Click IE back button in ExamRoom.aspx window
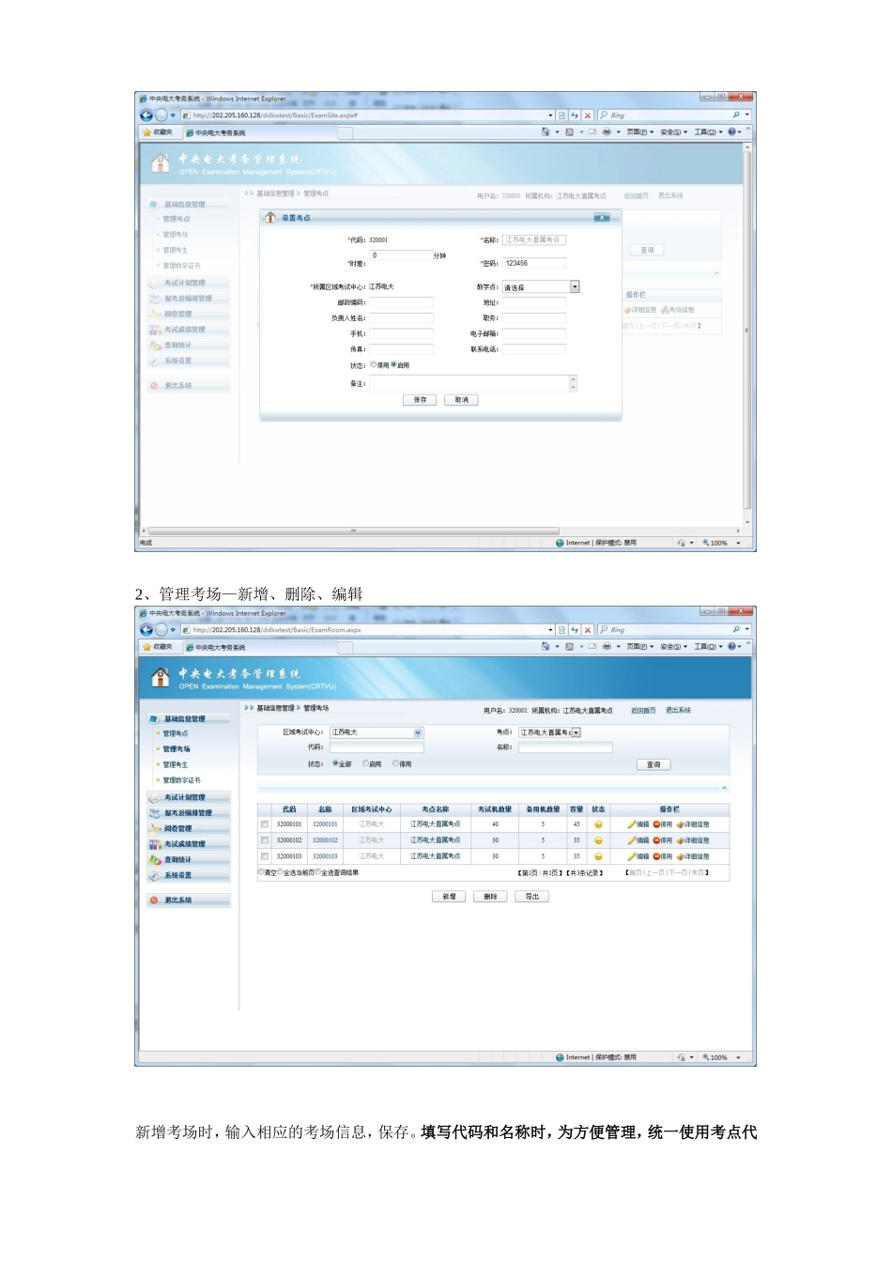892x1262 pixels. (146, 630)
